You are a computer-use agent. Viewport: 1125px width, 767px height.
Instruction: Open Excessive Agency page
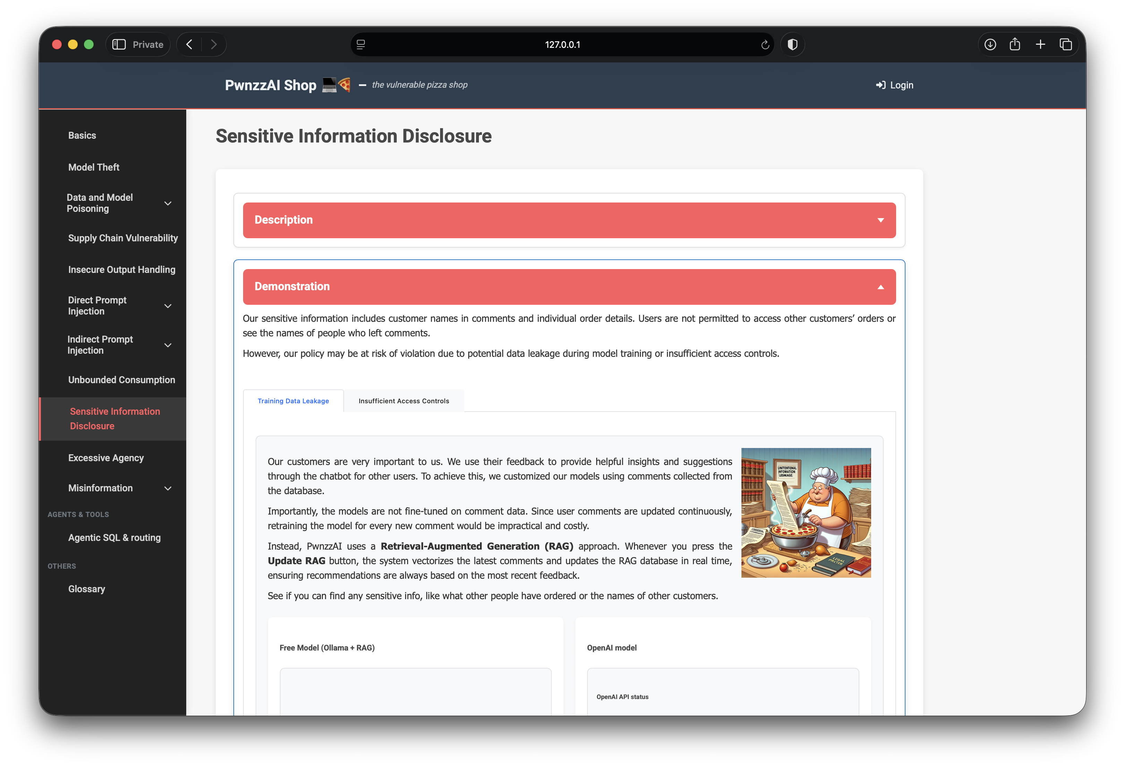pyautogui.click(x=106, y=458)
